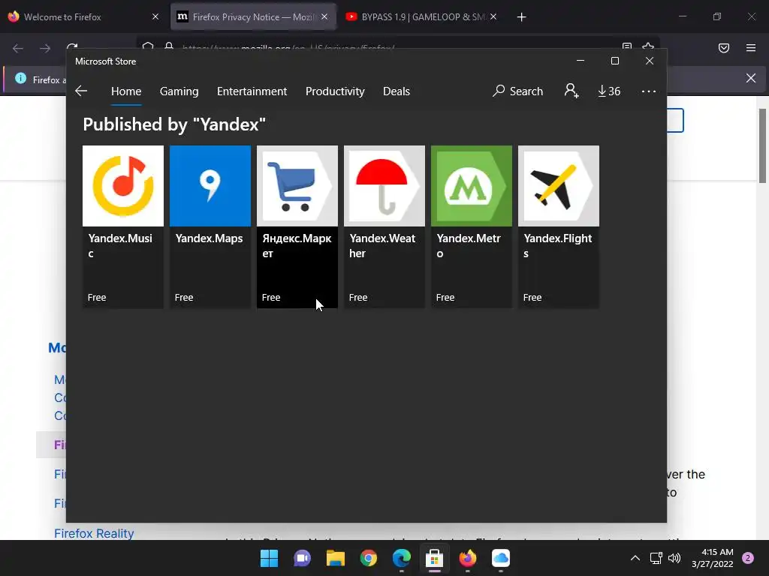Click the Free label under Yandex.Flights
The image size is (769, 576).
[532, 297]
